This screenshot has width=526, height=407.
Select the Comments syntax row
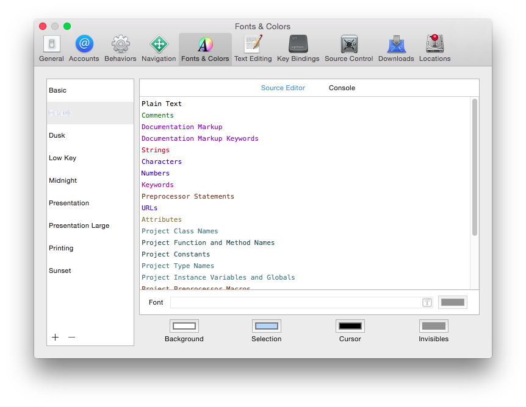pos(304,116)
